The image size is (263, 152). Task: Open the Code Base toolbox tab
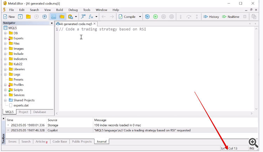(x=60, y=141)
